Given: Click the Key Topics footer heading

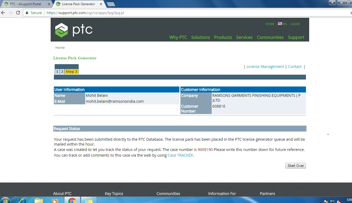Looking at the screenshot, I should point(114,194).
